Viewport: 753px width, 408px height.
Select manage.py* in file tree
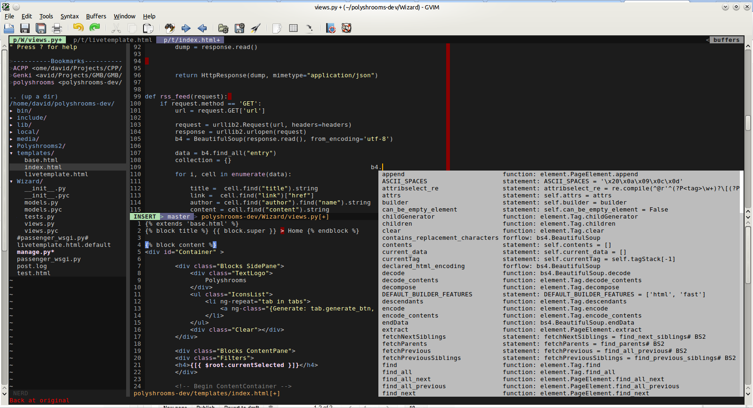pos(35,252)
